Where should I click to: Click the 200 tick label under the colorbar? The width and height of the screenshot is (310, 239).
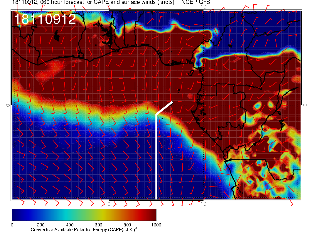[41, 225]
